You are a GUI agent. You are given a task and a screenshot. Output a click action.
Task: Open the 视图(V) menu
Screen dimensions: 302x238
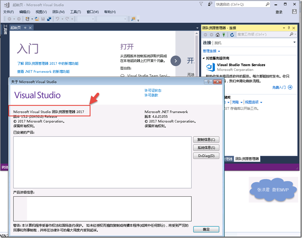pyautogui.click(x=41, y=12)
